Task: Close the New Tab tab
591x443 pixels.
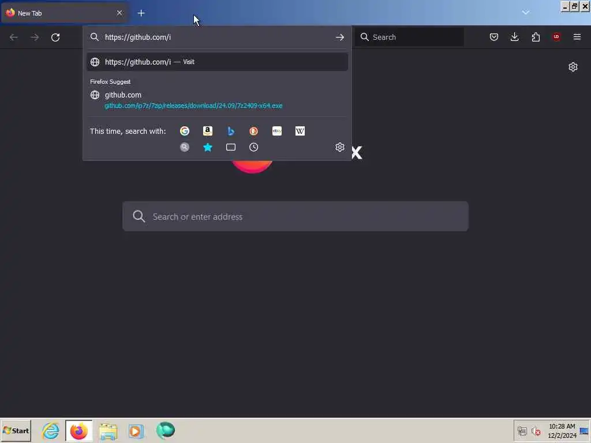Action: [119, 13]
